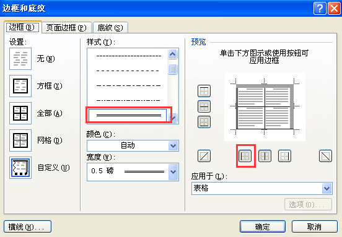Click the 横线 button

pos(27,226)
